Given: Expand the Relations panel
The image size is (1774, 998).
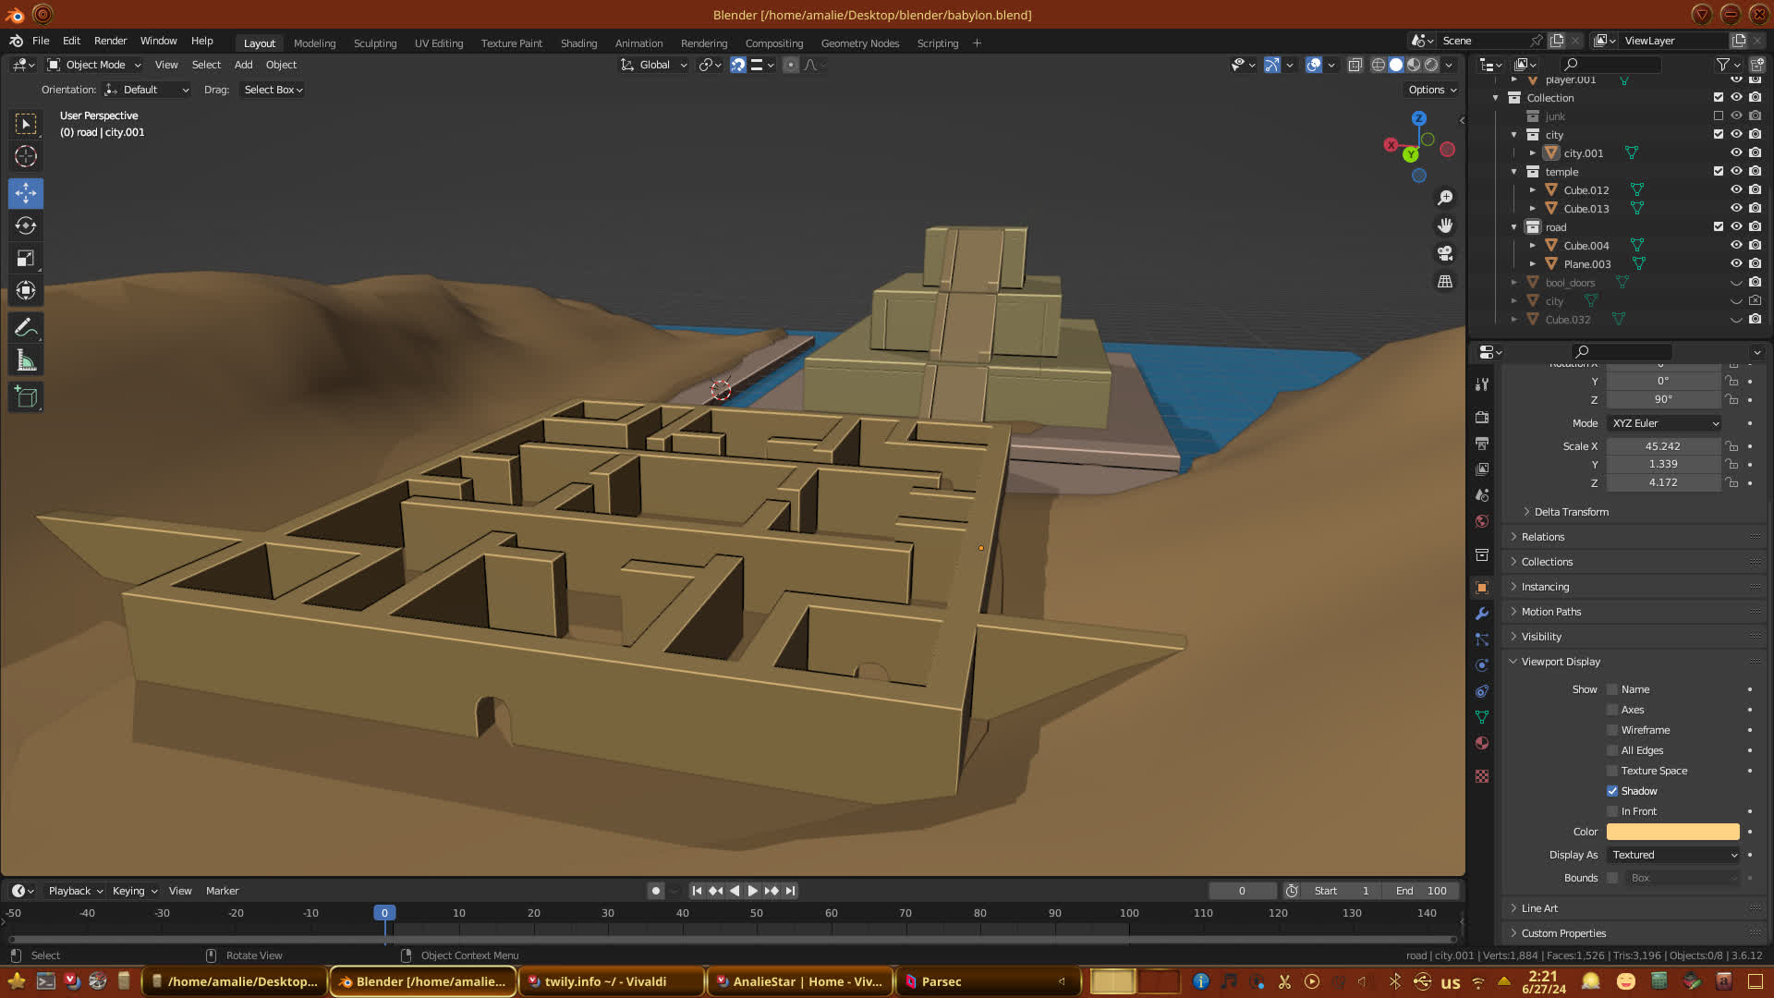Looking at the screenshot, I should tap(1542, 537).
